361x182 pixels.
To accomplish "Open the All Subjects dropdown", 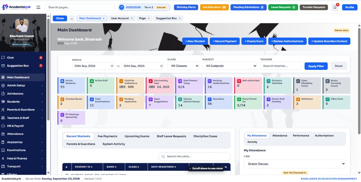I will tap(230, 66).
